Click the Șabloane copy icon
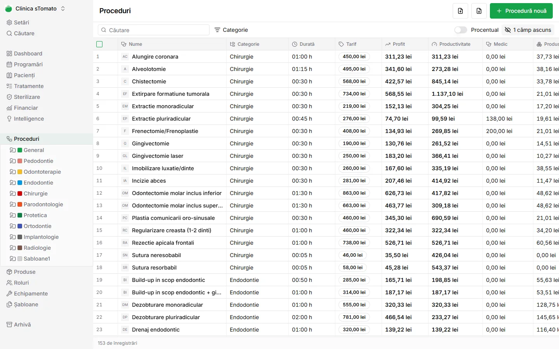This screenshot has height=349, width=559. (x=9, y=304)
